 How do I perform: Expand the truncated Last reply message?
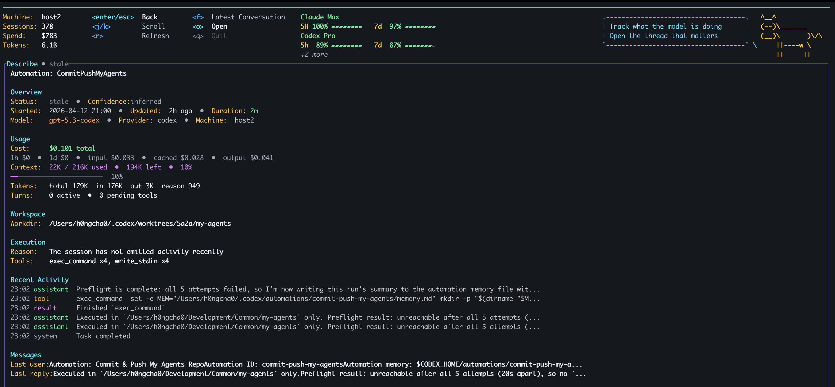pos(580,373)
